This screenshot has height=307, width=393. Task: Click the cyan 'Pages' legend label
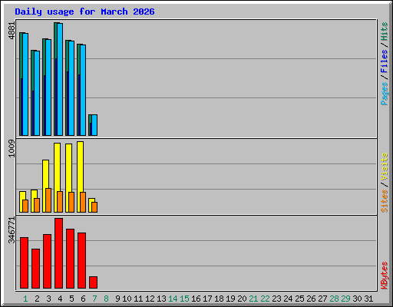pyautogui.click(x=385, y=94)
